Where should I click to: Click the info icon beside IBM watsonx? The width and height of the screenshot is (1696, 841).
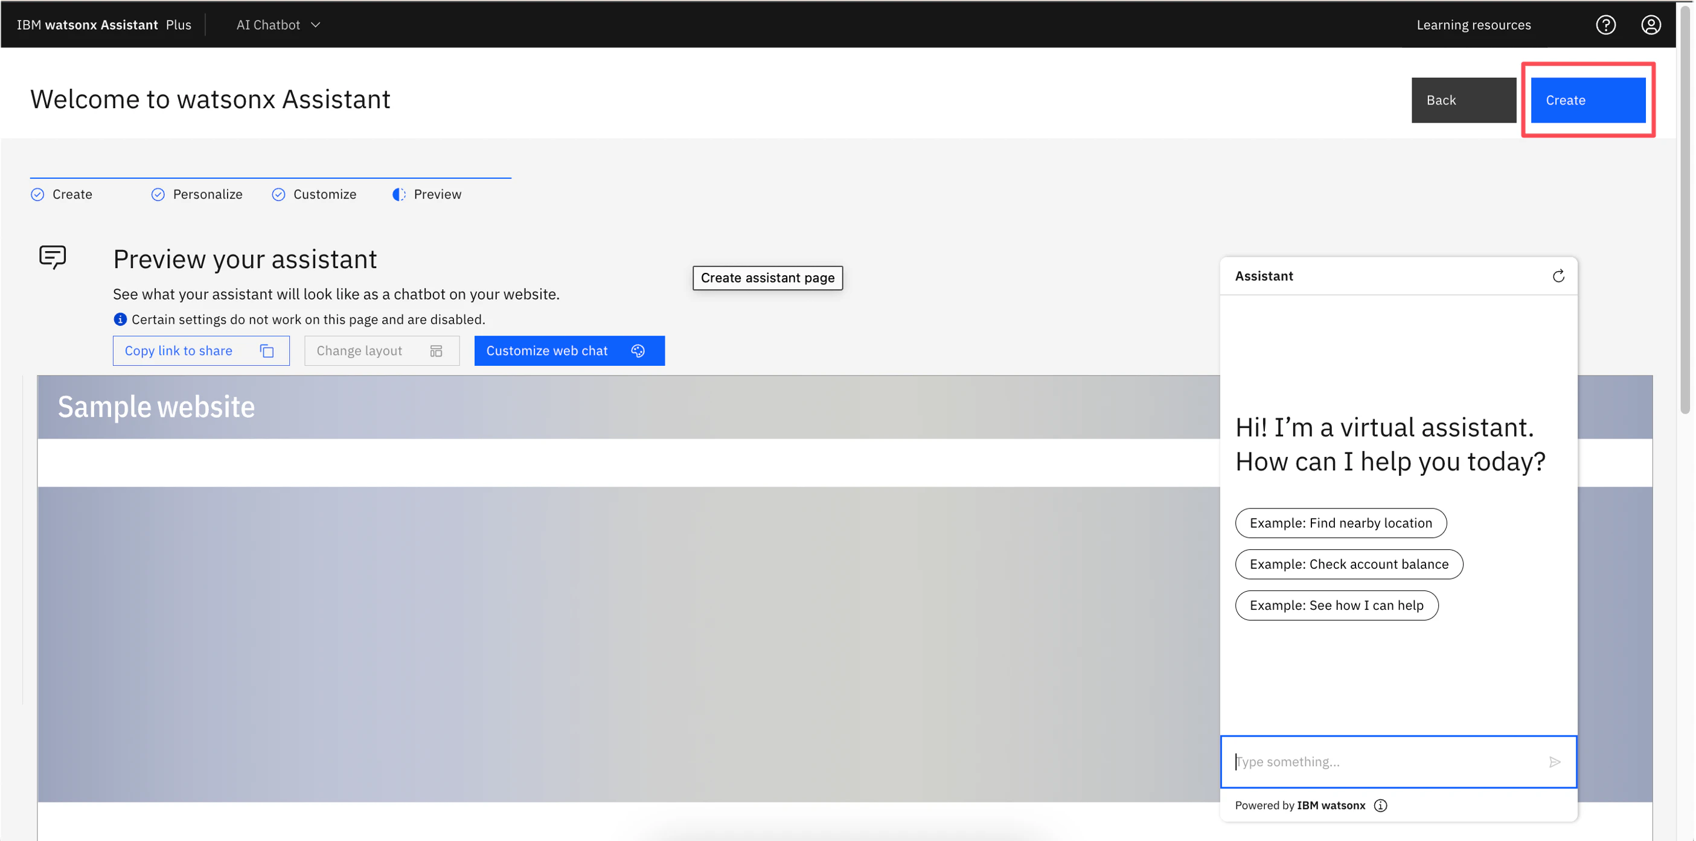coord(1380,805)
